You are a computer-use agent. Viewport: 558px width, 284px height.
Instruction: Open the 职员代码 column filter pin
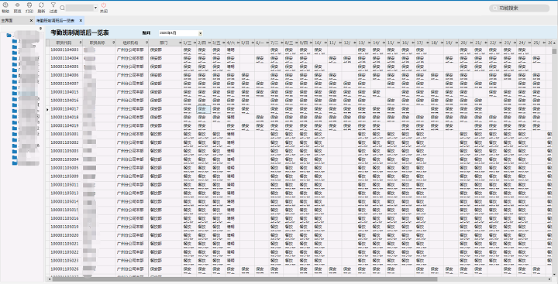pos(80,43)
